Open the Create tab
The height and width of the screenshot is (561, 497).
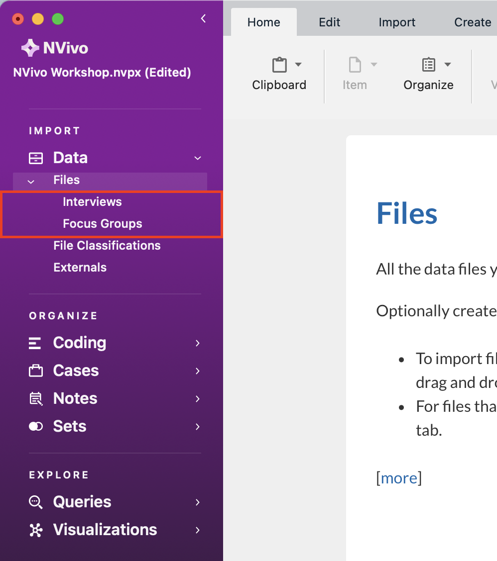472,22
